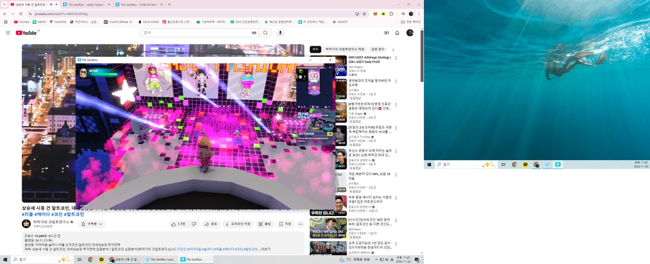
Task: Close The Sandbox game window
Action: [330, 59]
